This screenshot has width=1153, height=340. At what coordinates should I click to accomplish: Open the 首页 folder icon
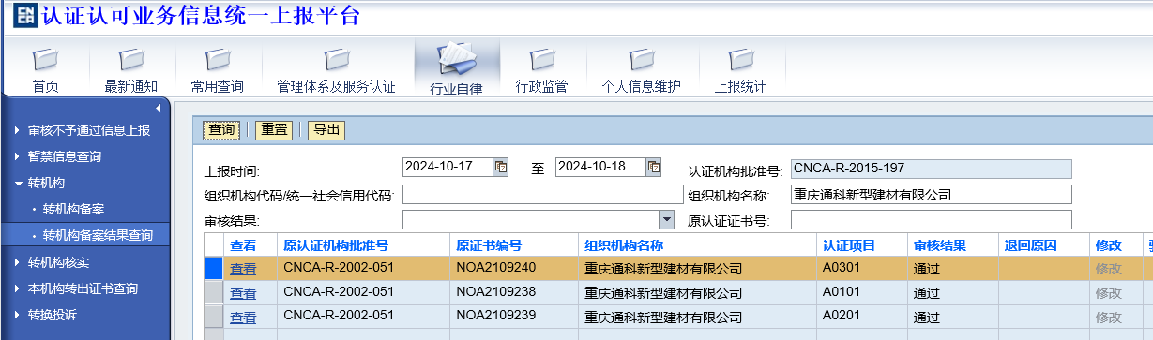coord(45,60)
